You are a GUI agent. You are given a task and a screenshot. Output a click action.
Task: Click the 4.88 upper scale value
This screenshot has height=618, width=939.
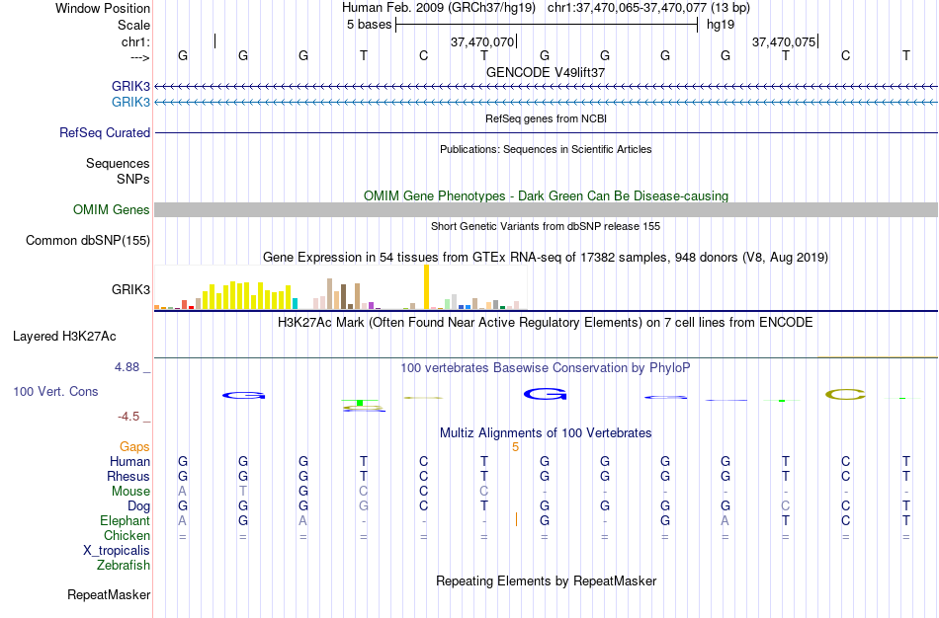click(x=127, y=367)
